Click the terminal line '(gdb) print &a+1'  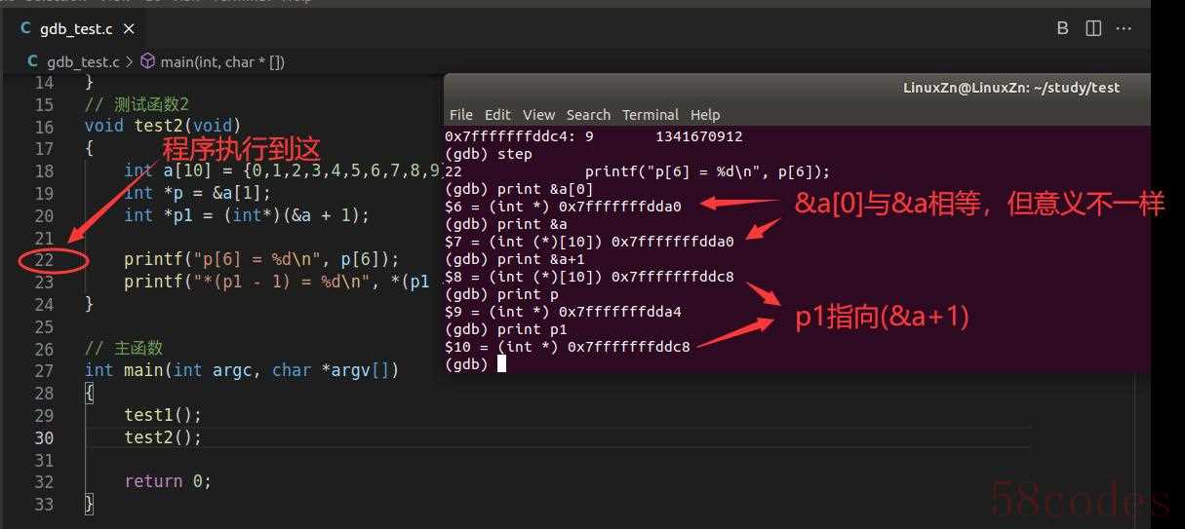click(x=514, y=259)
